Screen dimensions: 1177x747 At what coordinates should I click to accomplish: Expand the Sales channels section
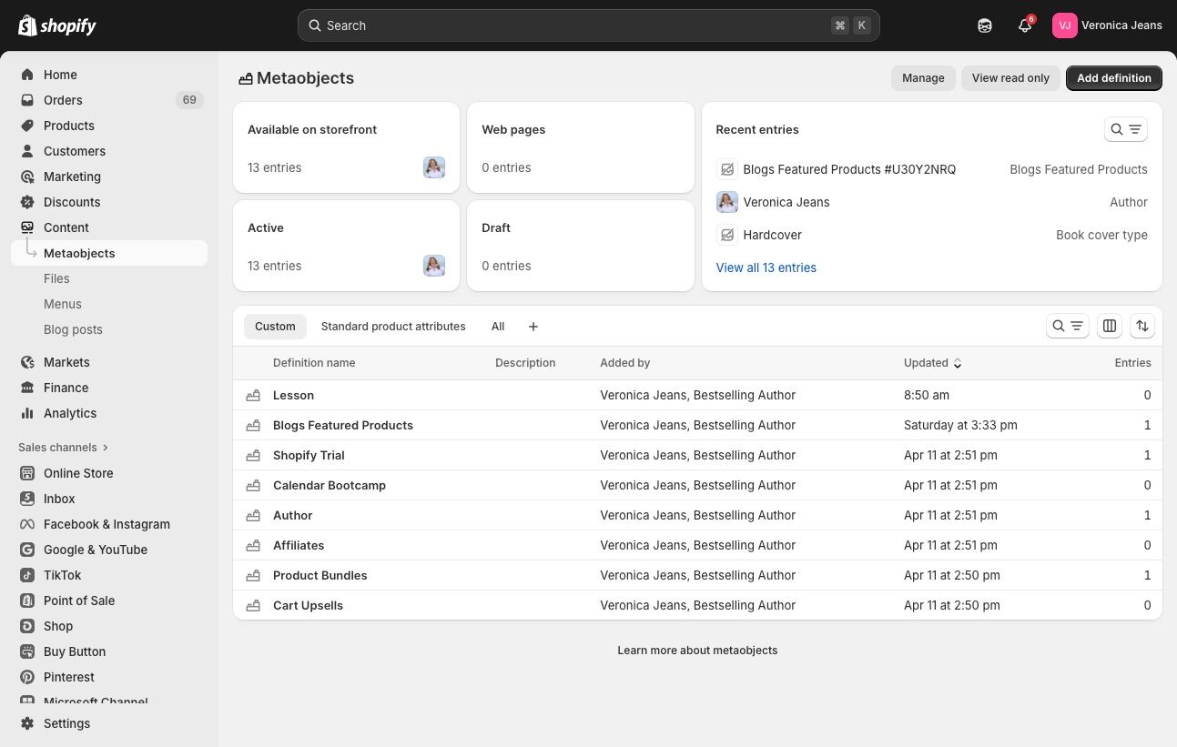64,448
